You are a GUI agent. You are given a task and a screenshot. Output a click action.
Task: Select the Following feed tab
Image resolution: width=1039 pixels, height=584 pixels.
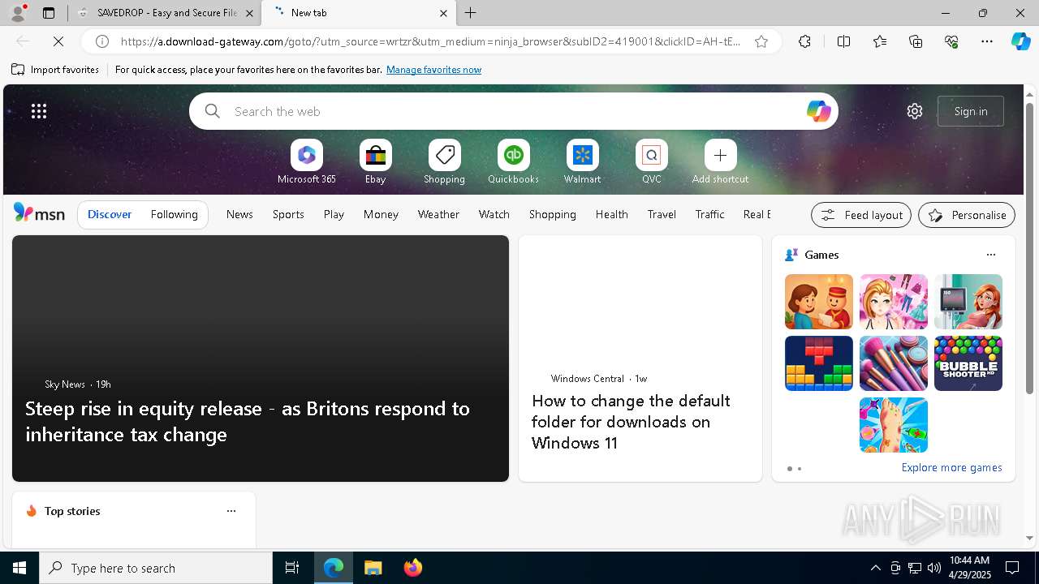tap(174, 214)
